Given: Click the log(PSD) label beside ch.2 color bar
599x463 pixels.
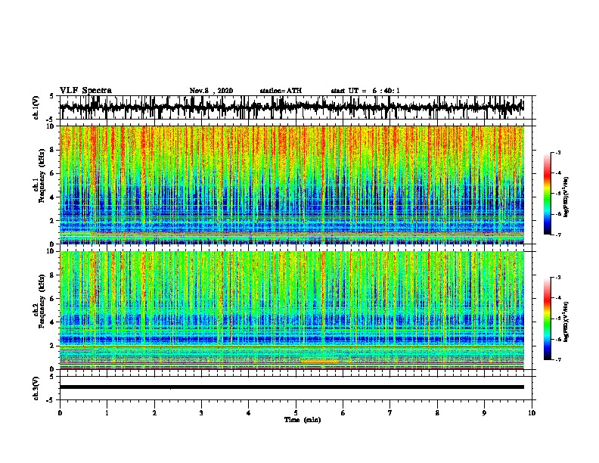Looking at the screenshot, I should click(566, 322).
